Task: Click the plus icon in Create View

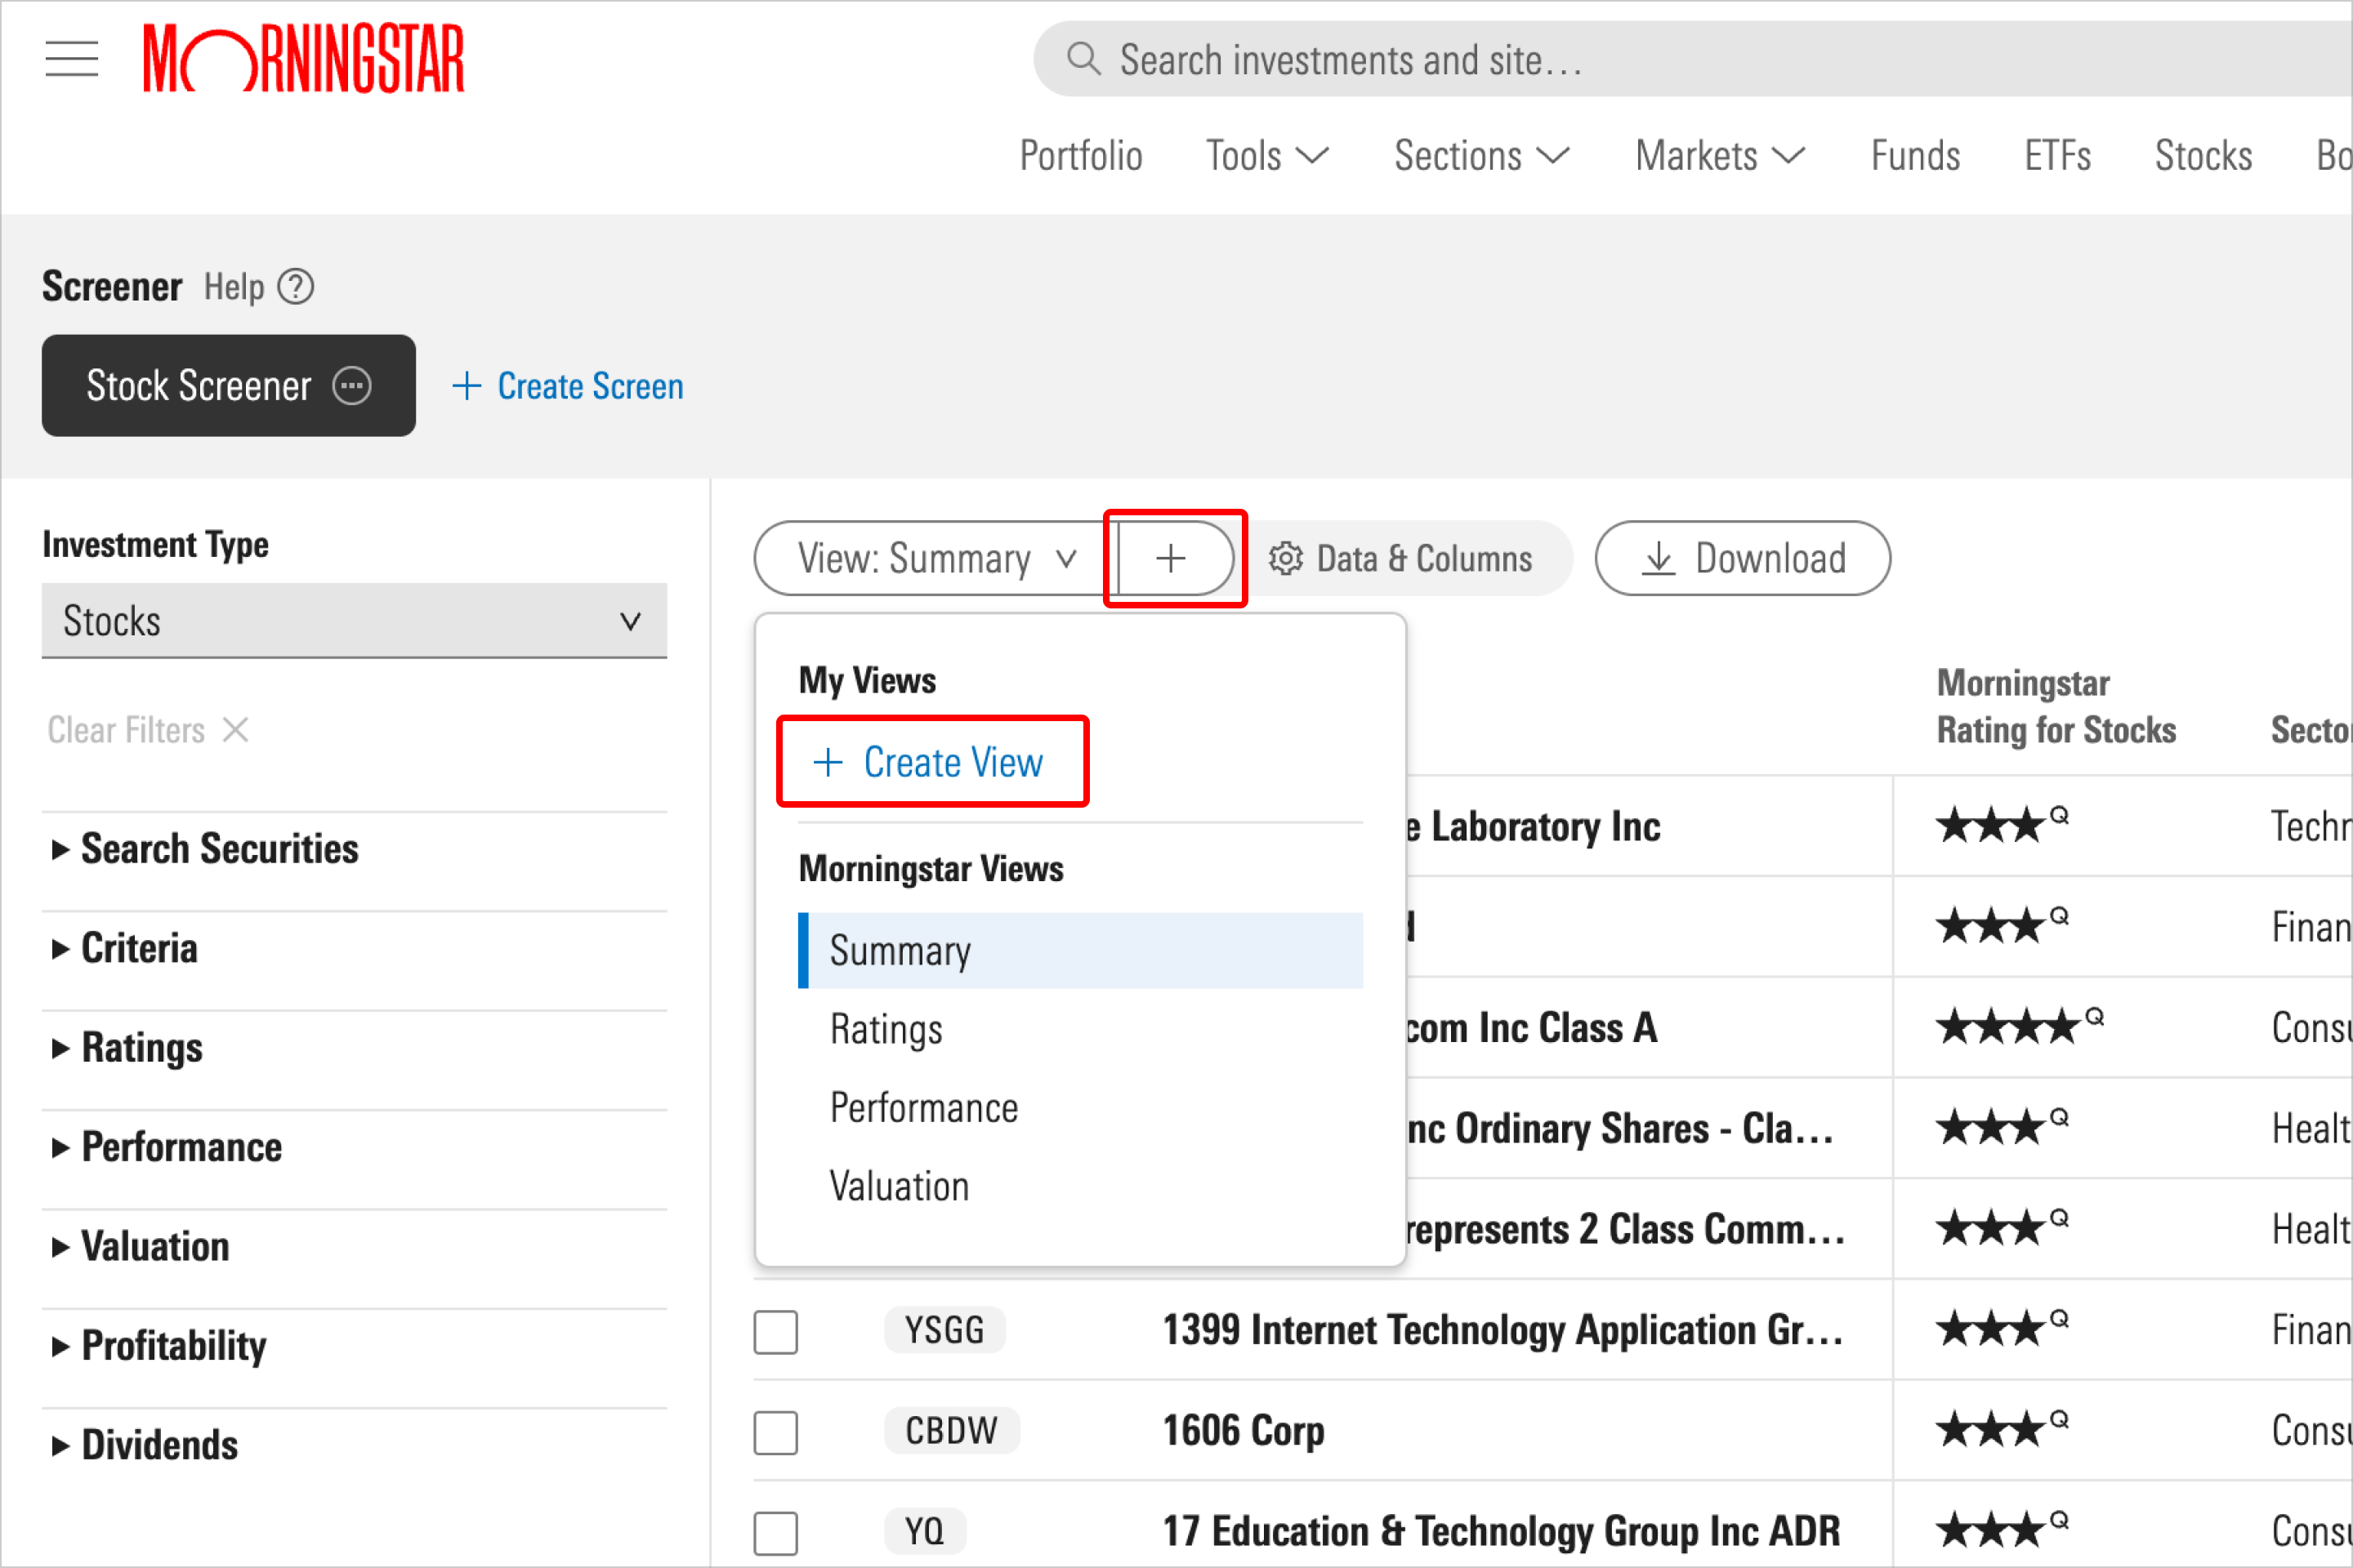Action: (x=828, y=762)
